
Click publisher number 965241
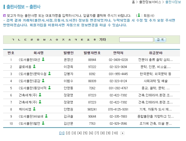(92, 109)
